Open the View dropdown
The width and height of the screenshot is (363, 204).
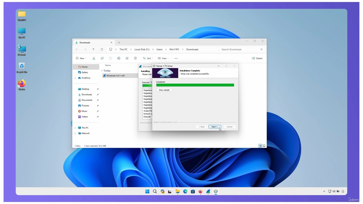click(163, 58)
